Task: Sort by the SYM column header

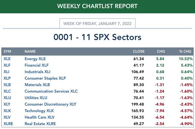Action: (x=7, y=51)
